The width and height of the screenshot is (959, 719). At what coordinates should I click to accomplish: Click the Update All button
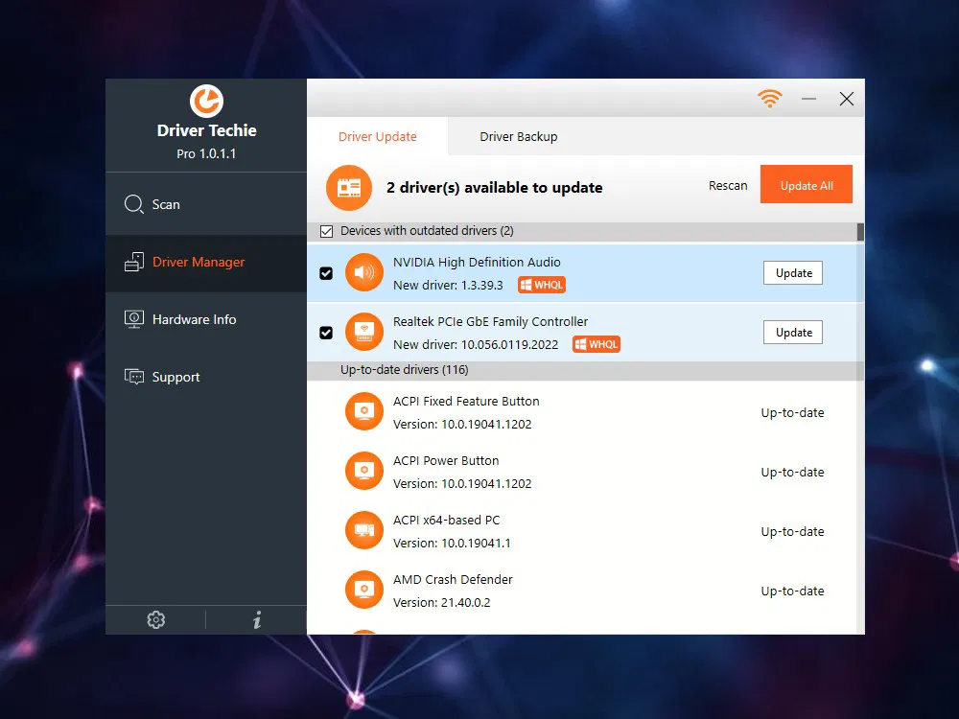click(807, 184)
